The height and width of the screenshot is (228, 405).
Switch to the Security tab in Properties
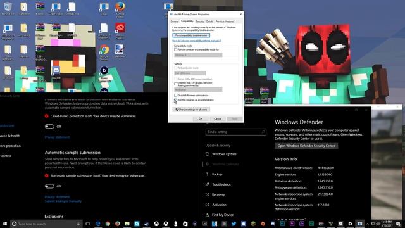200,22
